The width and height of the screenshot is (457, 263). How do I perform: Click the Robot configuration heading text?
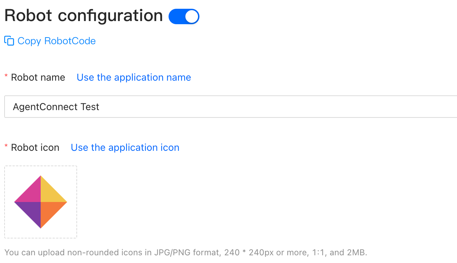(84, 16)
